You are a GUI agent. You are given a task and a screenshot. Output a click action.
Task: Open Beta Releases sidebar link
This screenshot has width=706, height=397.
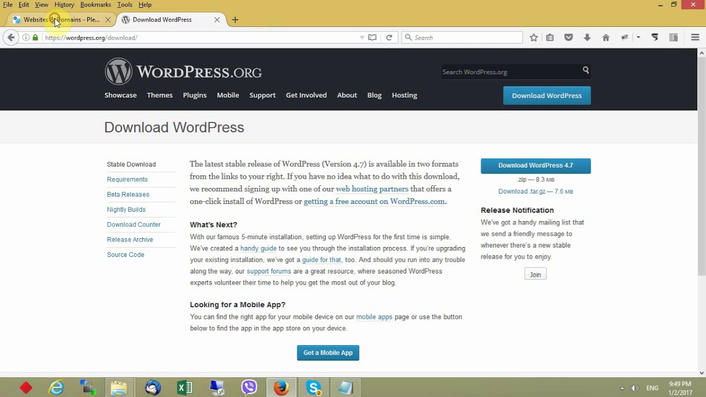coord(128,195)
